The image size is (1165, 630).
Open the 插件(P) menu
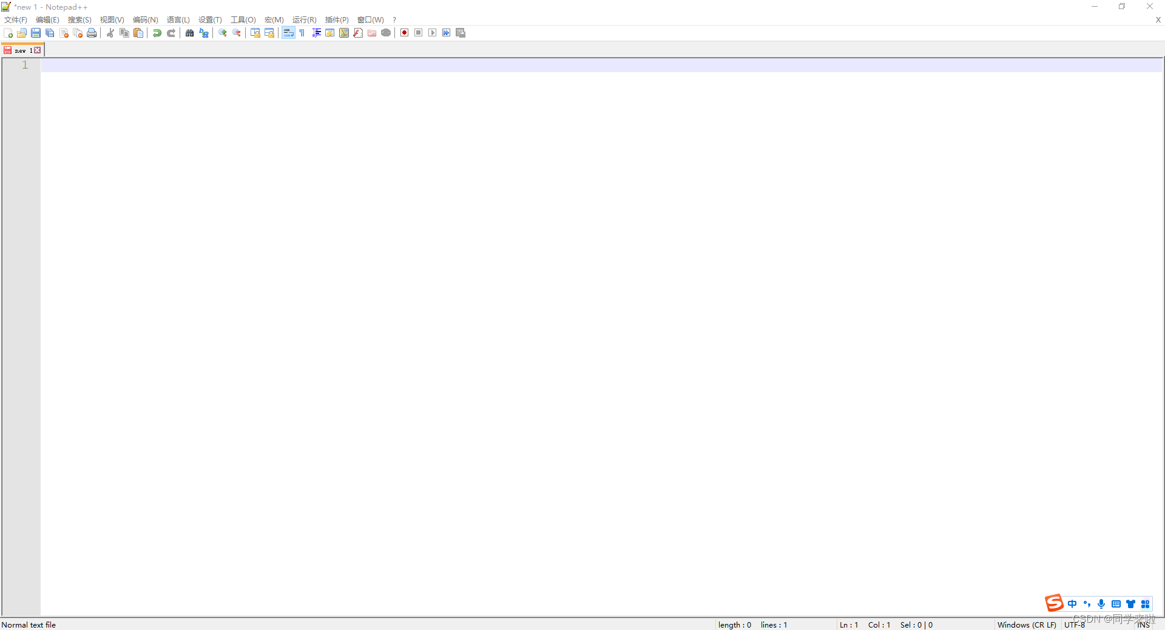[337, 20]
